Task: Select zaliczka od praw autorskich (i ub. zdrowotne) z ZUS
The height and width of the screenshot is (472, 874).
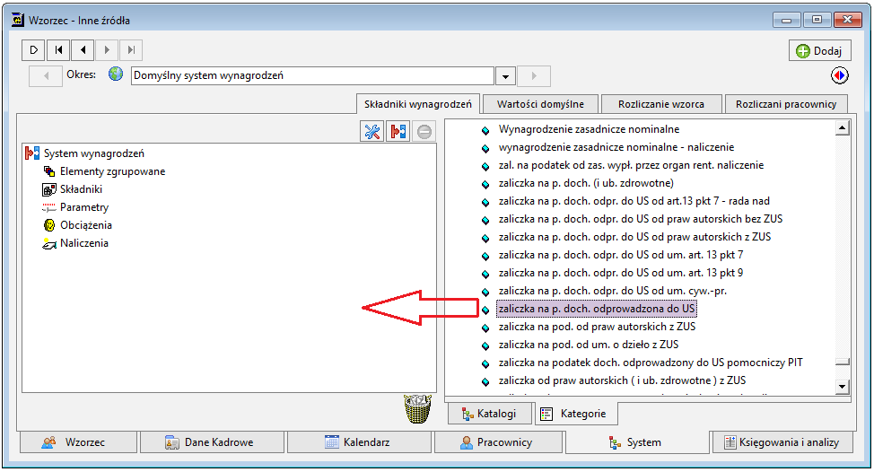Action: click(622, 380)
